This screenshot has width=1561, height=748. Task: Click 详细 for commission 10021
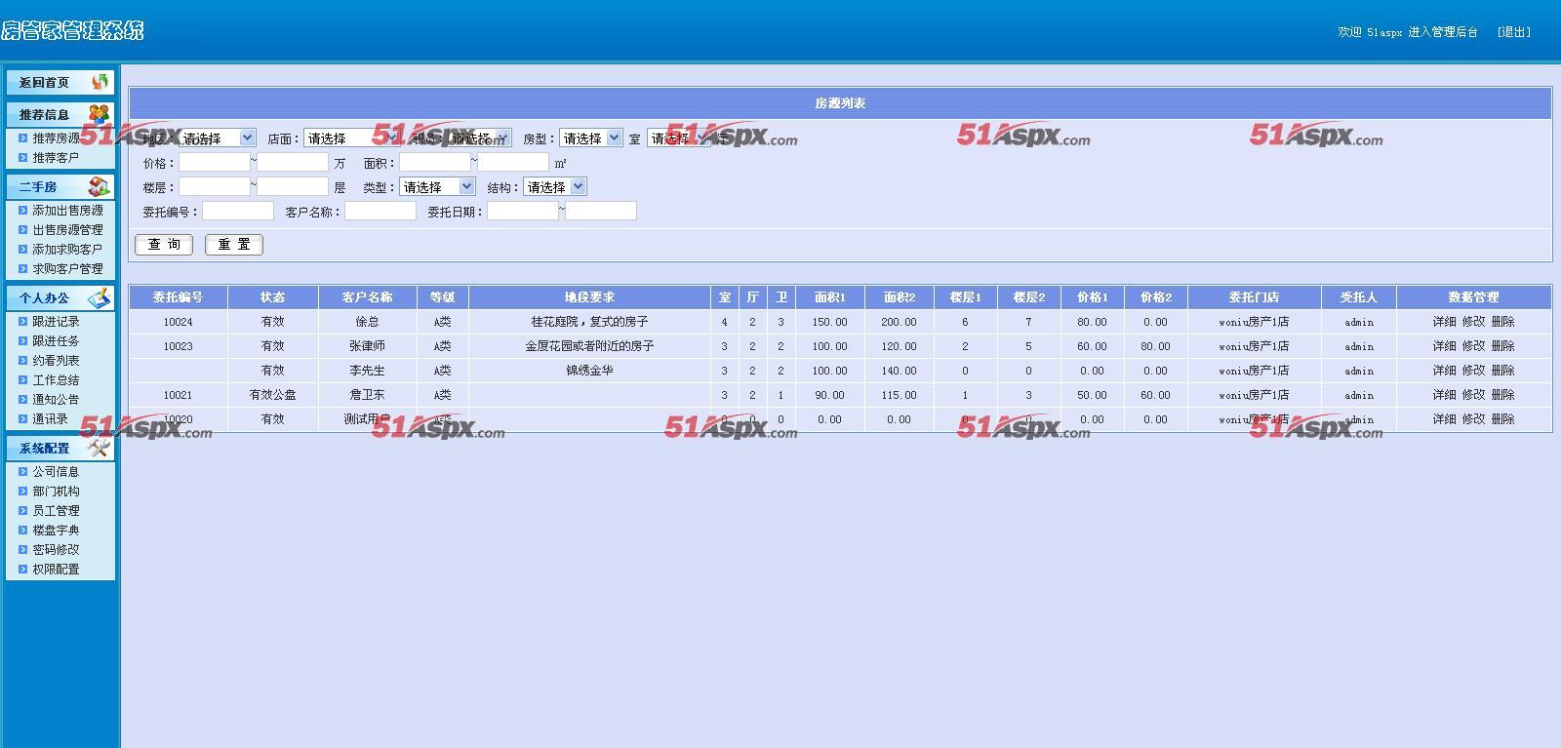(1444, 394)
